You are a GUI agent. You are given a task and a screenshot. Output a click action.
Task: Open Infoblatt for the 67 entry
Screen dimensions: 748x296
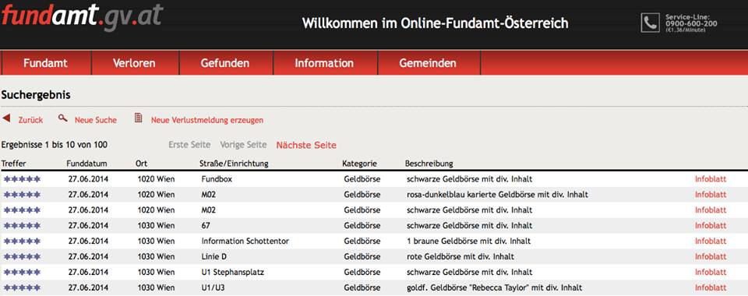click(x=711, y=225)
